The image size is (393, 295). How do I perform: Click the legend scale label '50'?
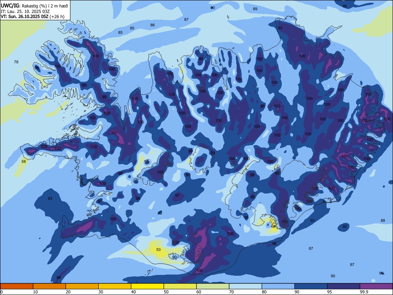tap(166, 292)
